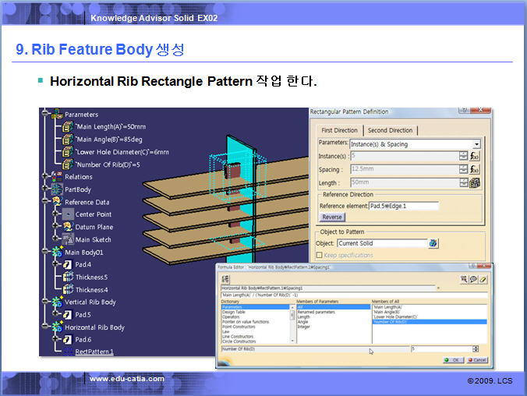Switch to the Second Direction tab
The width and height of the screenshot is (527, 396).
390,130
